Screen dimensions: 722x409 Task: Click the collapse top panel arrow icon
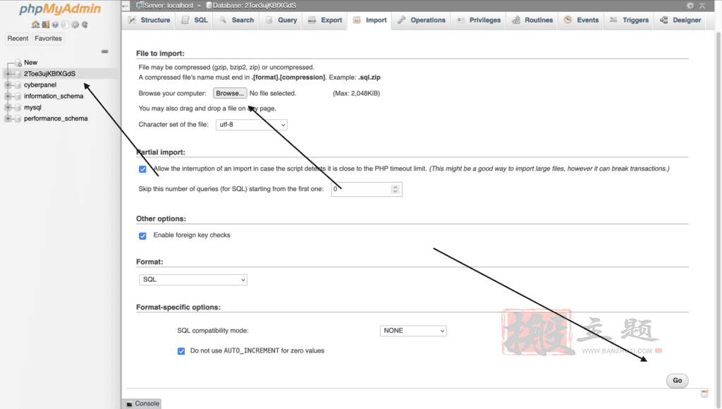[x=702, y=6]
